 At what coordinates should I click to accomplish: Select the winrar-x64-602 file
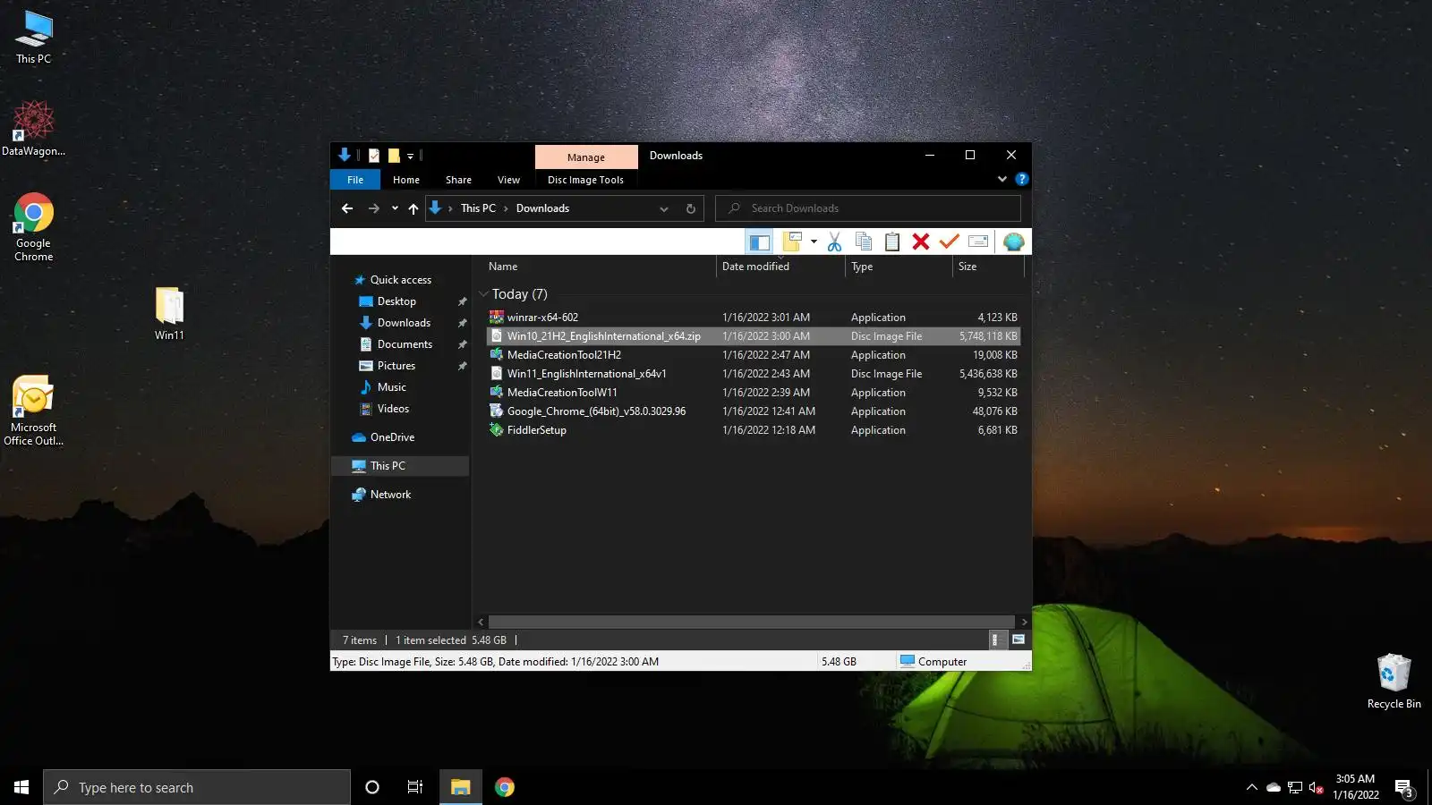pos(753,318)
